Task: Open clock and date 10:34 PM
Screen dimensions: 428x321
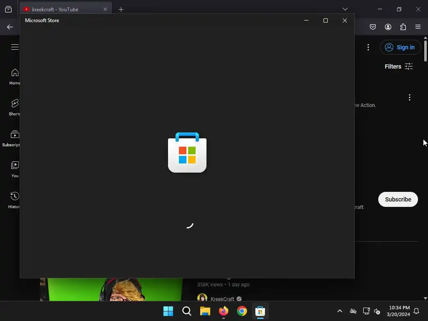Action: [398, 311]
